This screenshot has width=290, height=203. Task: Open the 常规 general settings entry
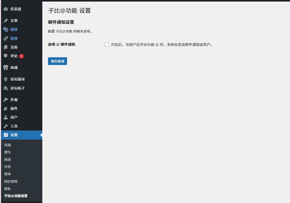[x=7, y=145]
